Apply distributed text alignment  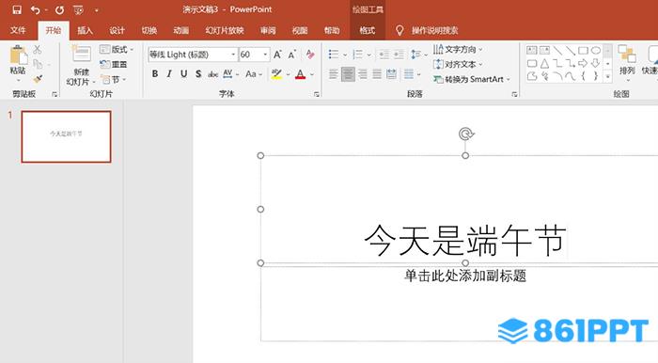(x=392, y=74)
